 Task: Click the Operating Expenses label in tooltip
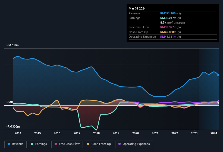click(x=142, y=37)
